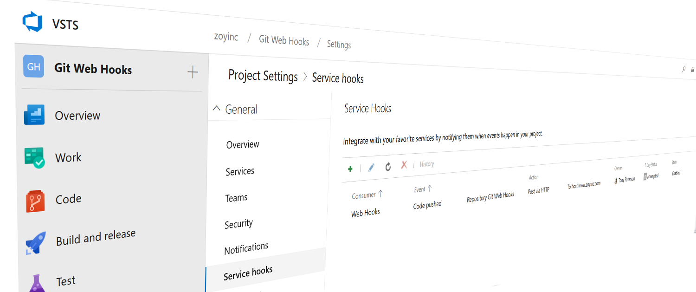
Task: Open the Security settings page
Action: tap(239, 223)
